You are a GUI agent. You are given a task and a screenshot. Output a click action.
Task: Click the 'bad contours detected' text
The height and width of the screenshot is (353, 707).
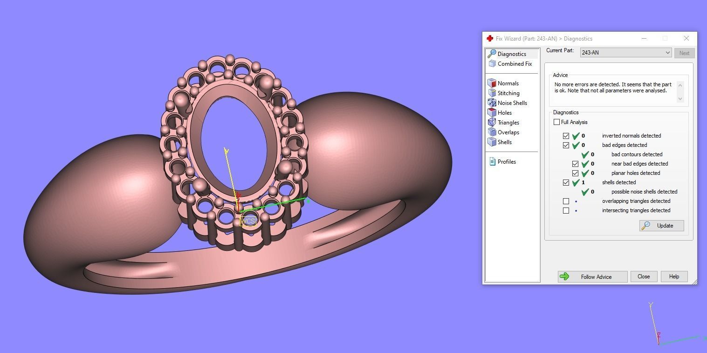[x=637, y=154]
